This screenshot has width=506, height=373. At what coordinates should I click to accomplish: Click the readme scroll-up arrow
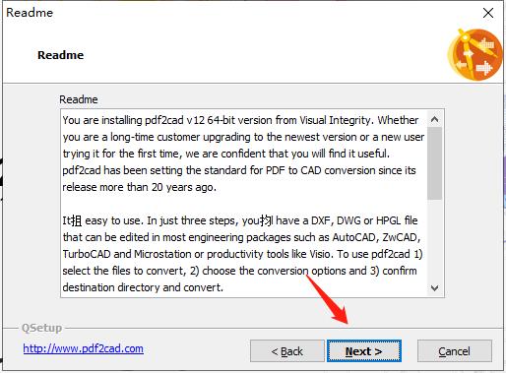(434, 119)
